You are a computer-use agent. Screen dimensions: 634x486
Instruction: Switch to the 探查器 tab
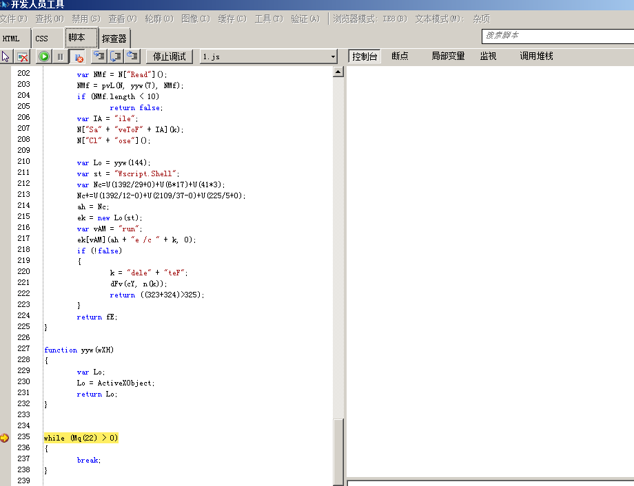click(x=114, y=39)
